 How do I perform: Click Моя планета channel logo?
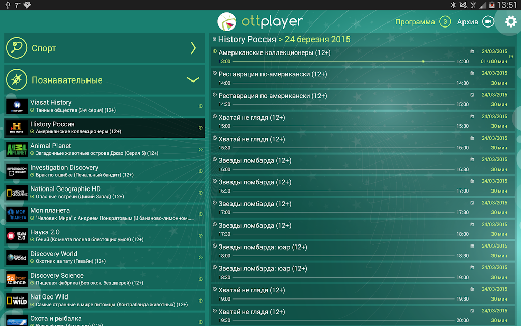pyautogui.click(x=17, y=214)
